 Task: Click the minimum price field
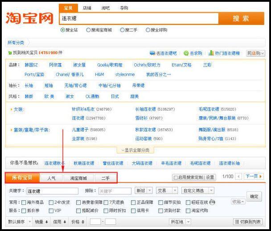coord(95,222)
